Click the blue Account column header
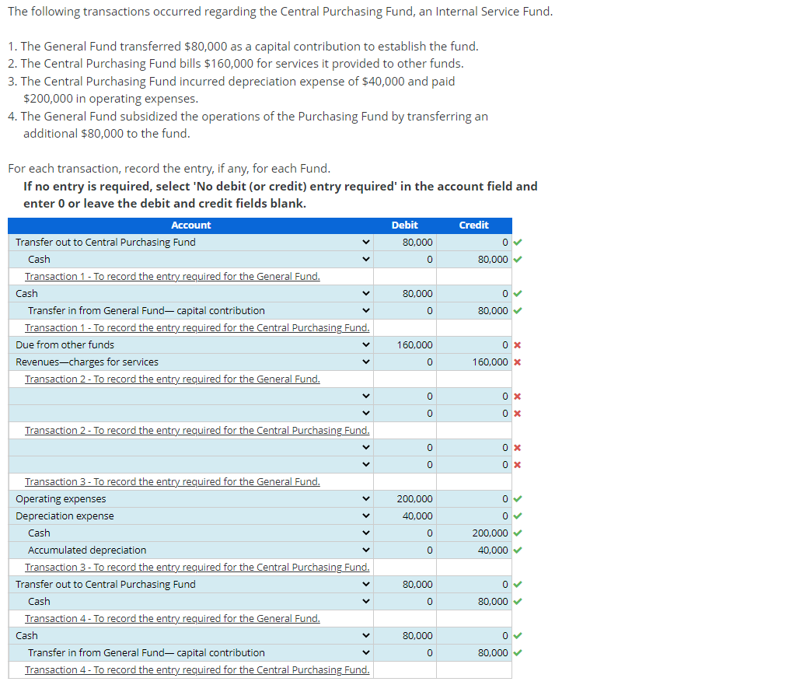The height and width of the screenshot is (692, 789). (191, 225)
